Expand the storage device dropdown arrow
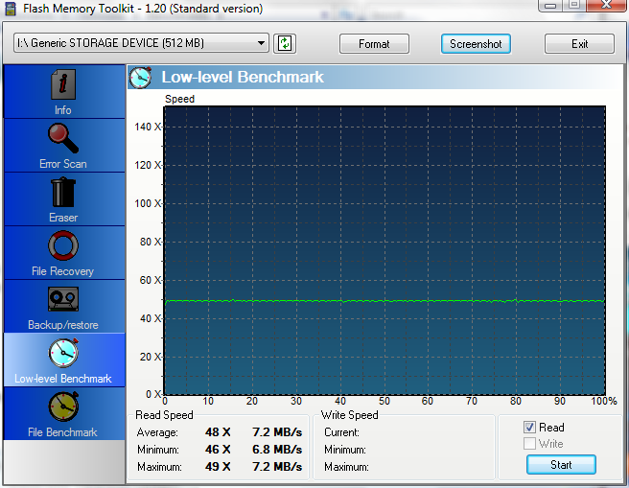Viewport: 629px width, 488px height. point(262,43)
